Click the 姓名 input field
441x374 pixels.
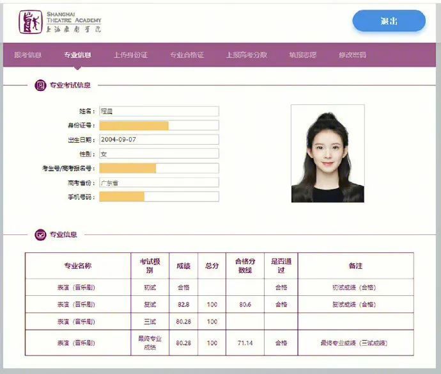point(159,111)
